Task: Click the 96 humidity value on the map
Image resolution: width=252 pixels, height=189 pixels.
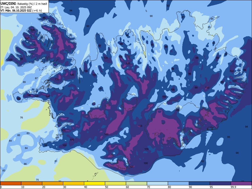Action: [190, 74]
